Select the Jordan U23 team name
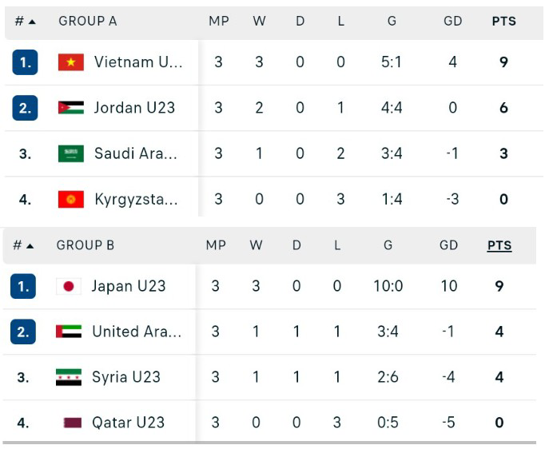The image size is (545, 449). click(134, 108)
